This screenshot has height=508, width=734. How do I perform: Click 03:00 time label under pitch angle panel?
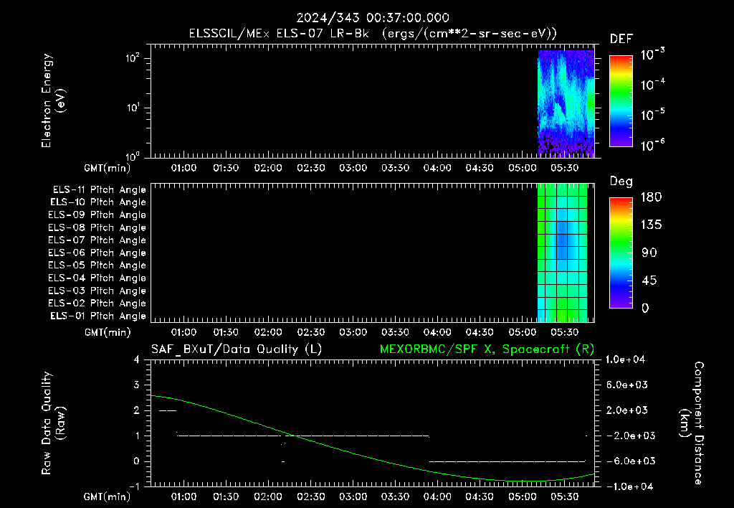tap(353, 332)
